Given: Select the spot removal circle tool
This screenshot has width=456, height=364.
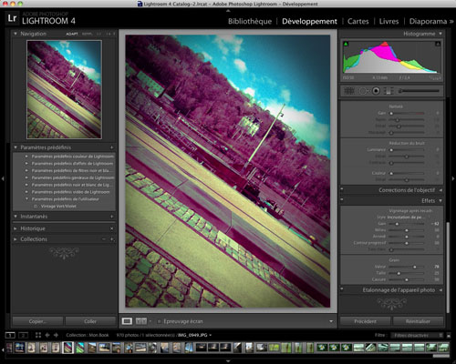Looking at the screenshot, I should 363,91.
